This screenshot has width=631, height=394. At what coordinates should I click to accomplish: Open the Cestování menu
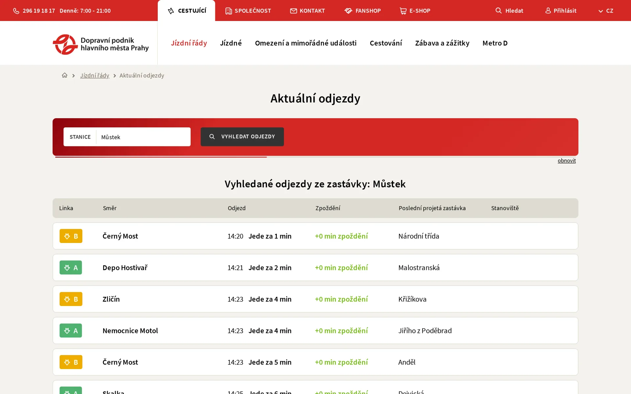(386, 43)
